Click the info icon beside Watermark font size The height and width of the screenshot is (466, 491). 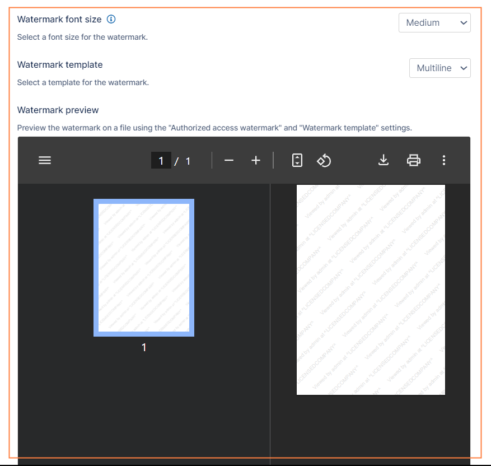[x=111, y=19]
